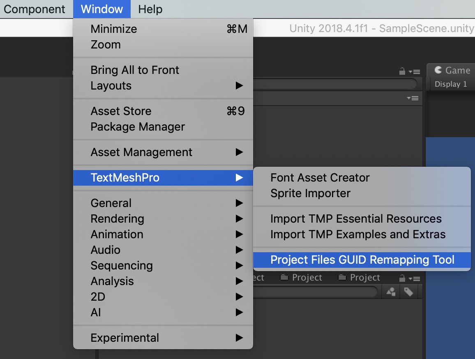Open the Font Asset Creator
This screenshot has width=475, height=359.
pos(320,177)
